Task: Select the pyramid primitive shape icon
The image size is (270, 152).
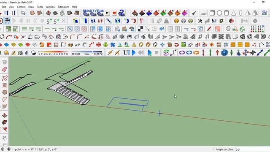Action: coord(248,13)
